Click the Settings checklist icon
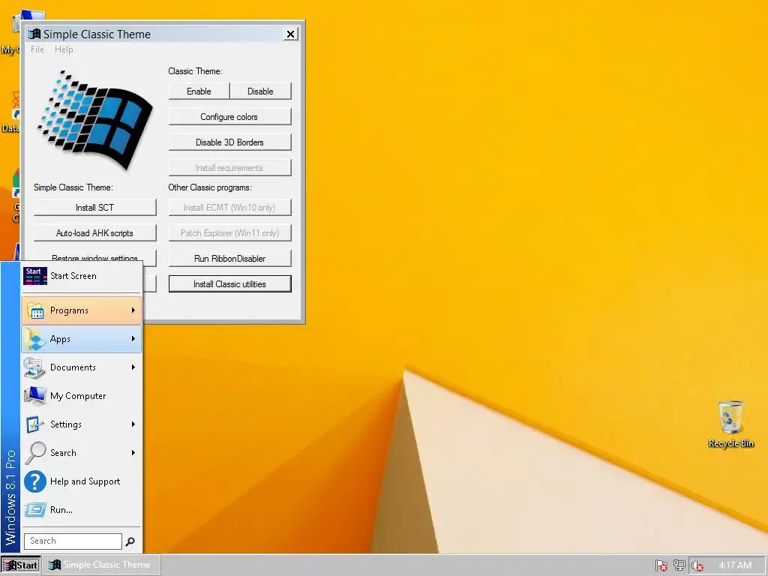Image resolution: width=768 pixels, height=576 pixels. point(35,424)
